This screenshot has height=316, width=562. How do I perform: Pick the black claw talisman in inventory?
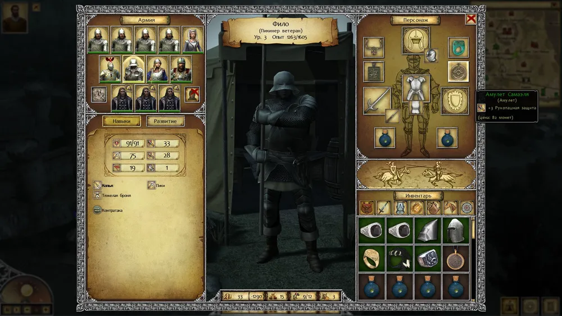400,259
